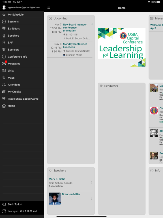Click the Conference info icon
The width and height of the screenshot is (163, 218).
coord(4,56)
